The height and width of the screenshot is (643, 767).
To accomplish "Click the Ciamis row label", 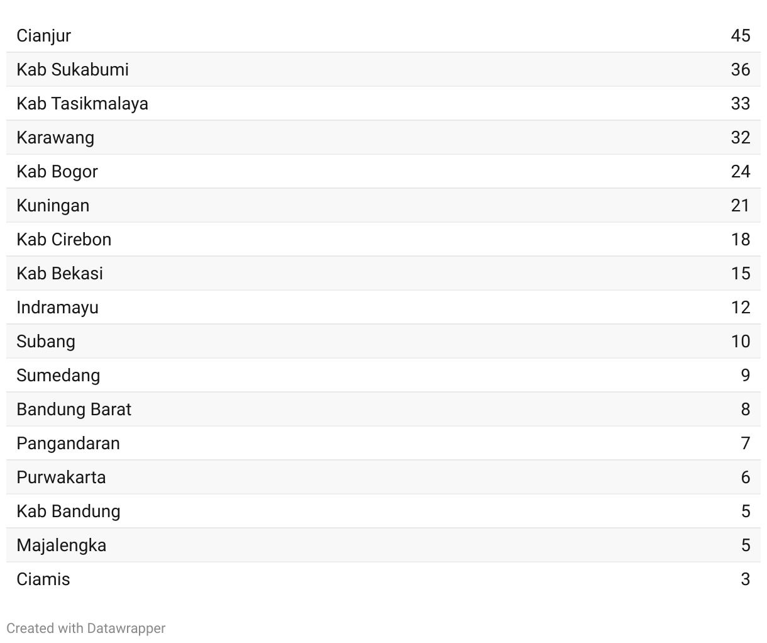I will 43,579.
